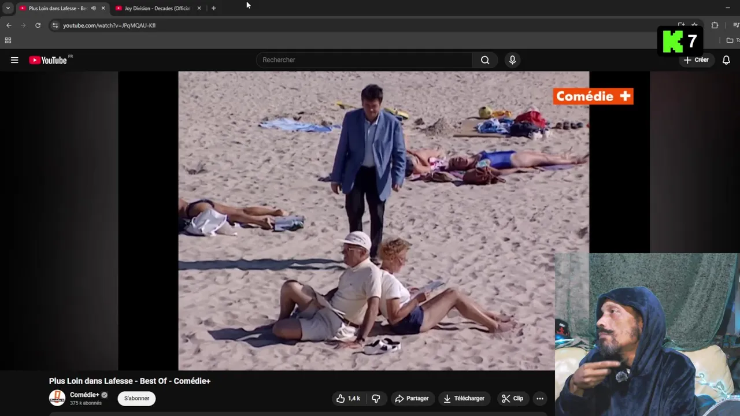Expand the tab search dropdown arrow
The width and height of the screenshot is (740, 416).
(x=8, y=8)
